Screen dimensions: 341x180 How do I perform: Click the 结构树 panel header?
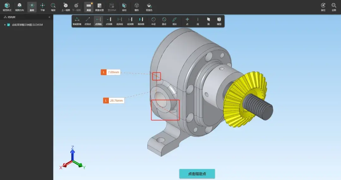[27, 17]
